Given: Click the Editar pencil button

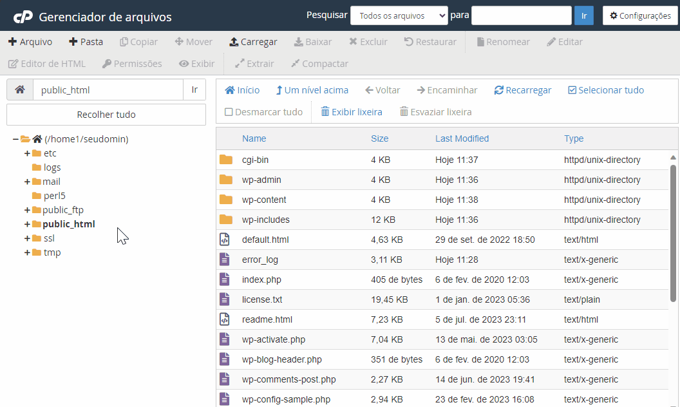Looking at the screenshot, I should click(x=565, y=42).
